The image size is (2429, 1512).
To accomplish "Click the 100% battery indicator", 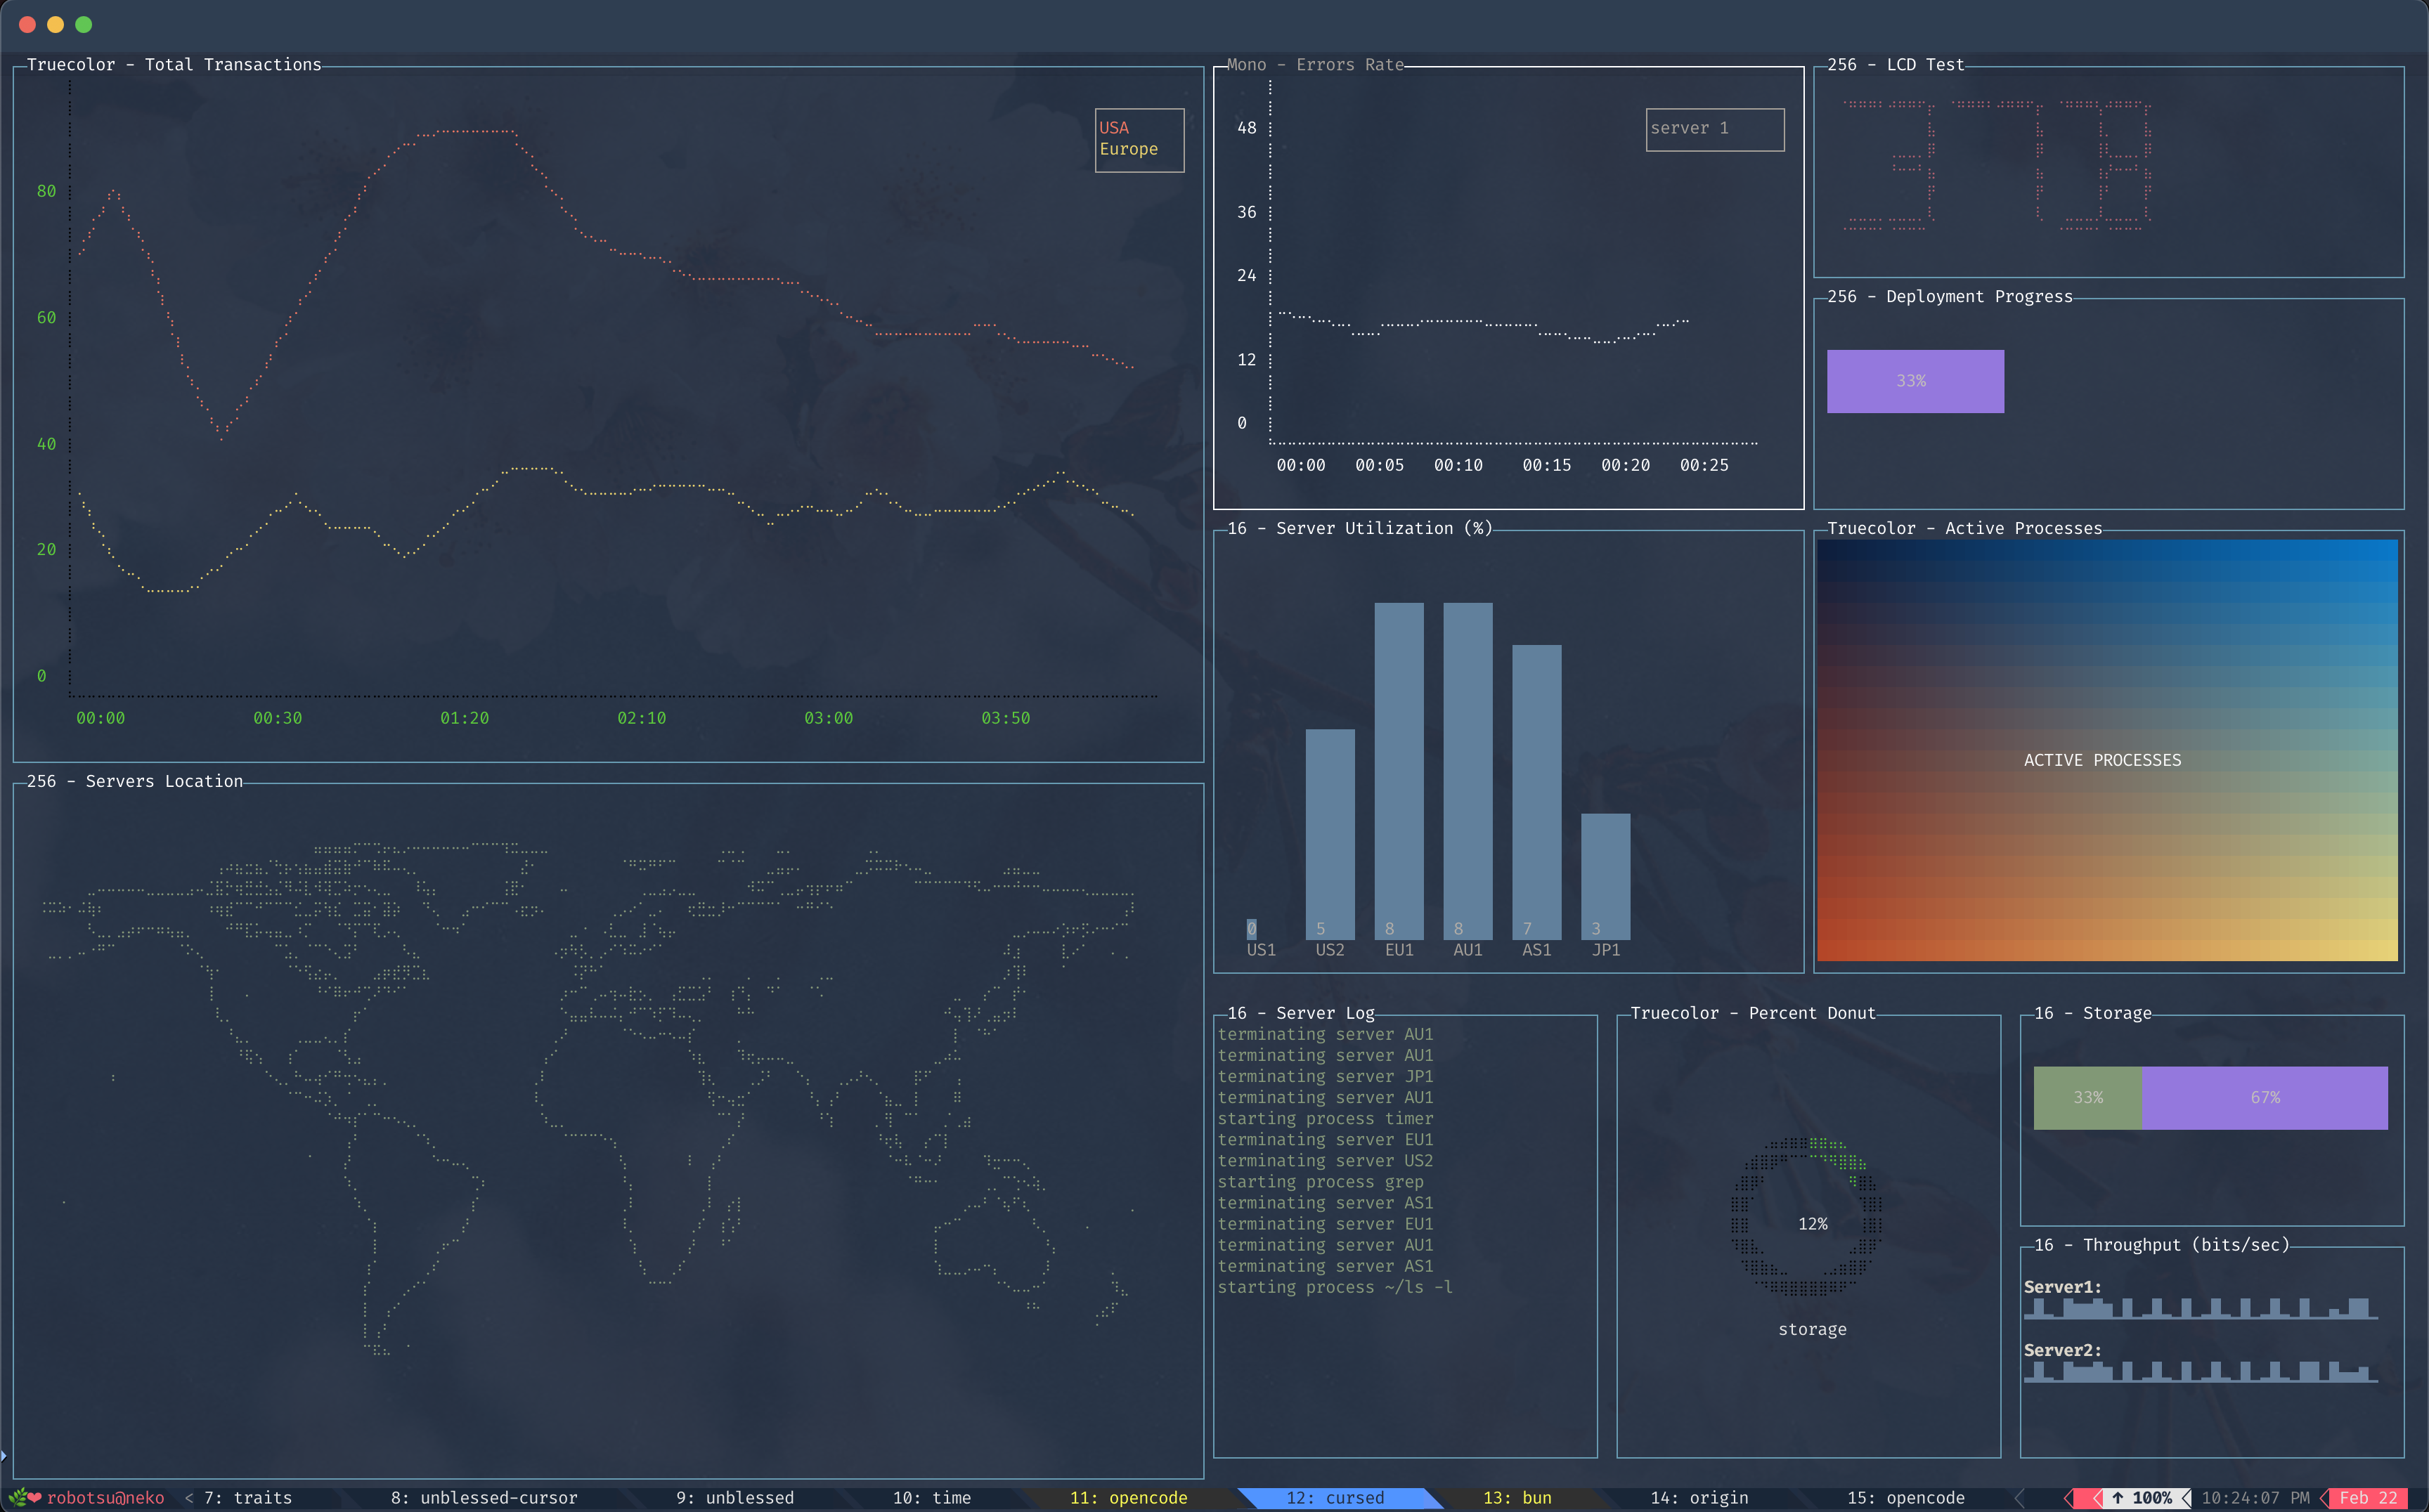I will point(2142,1497).
